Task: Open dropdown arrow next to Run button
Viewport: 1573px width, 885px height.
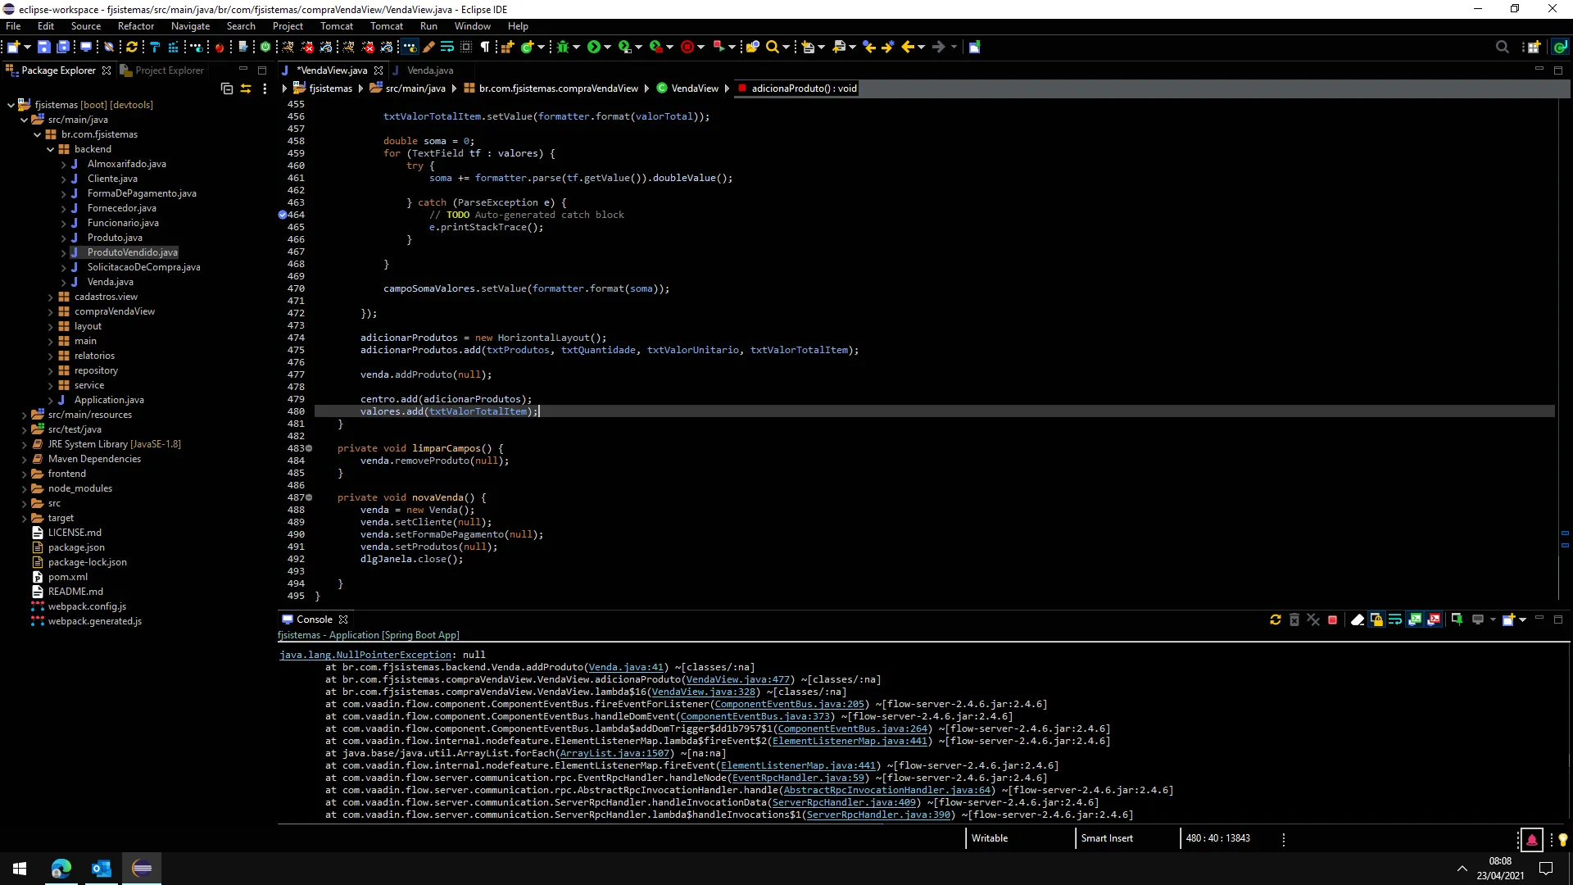Action: 607,47
